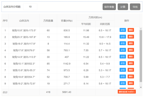144x98 pixels.
Task: Delete row 2 using 删除
Action: tap(131, 37)
